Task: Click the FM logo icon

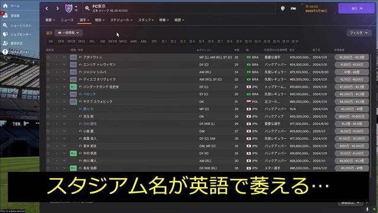Action: pyautogui.click(x=293, y=8)
